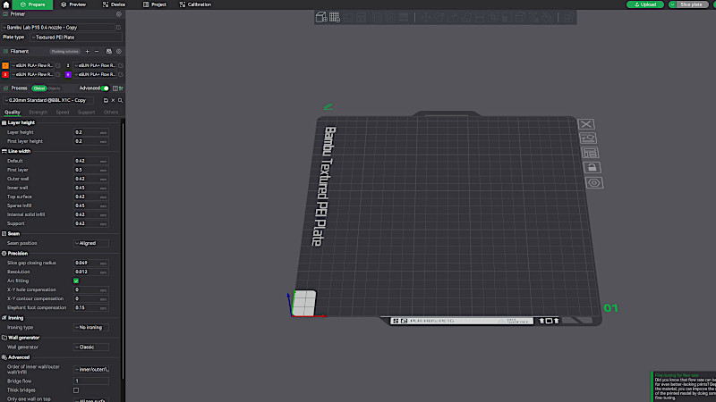Arrange objects on this plate
This screenshot has height=402, width=716.
pyautogui.click(x=590, y=153)
